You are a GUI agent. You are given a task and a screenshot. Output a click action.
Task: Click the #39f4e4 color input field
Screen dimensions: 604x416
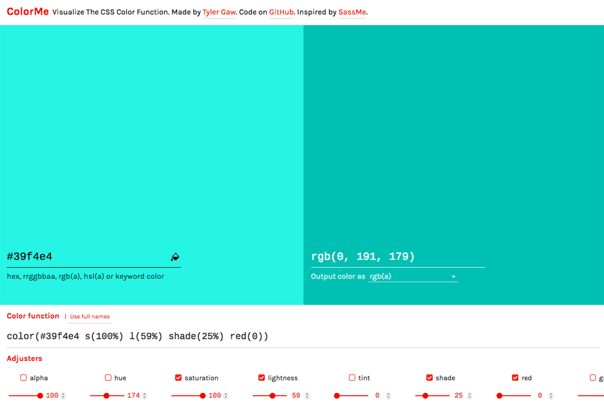[x=94, y=257]
